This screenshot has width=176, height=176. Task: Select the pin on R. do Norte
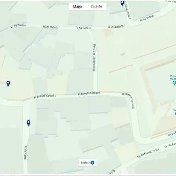[29, 123]
